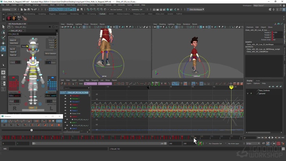This screenshot has width=286, height=161.
Task: Click the Graph Editor highlighted stepped tangent buttons
Action: (155, 84)
